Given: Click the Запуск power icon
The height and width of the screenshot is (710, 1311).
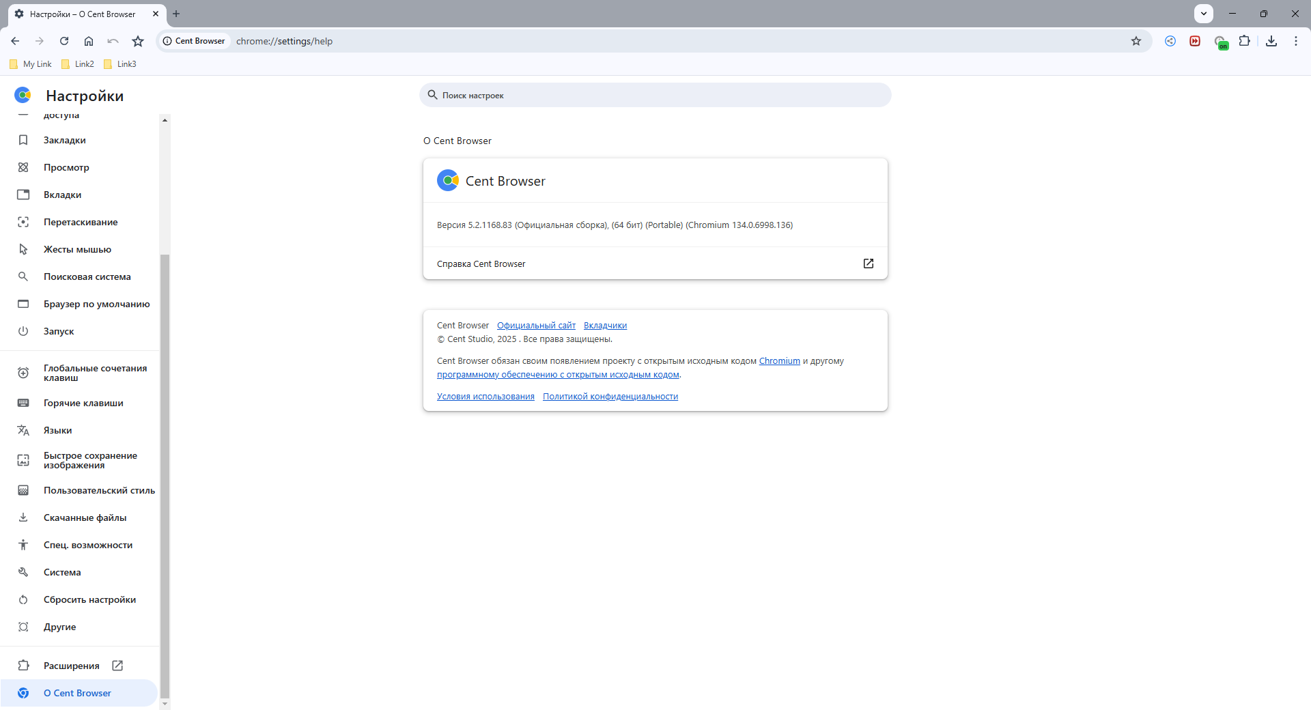Looking at the screenshot, I should (23, 331).
